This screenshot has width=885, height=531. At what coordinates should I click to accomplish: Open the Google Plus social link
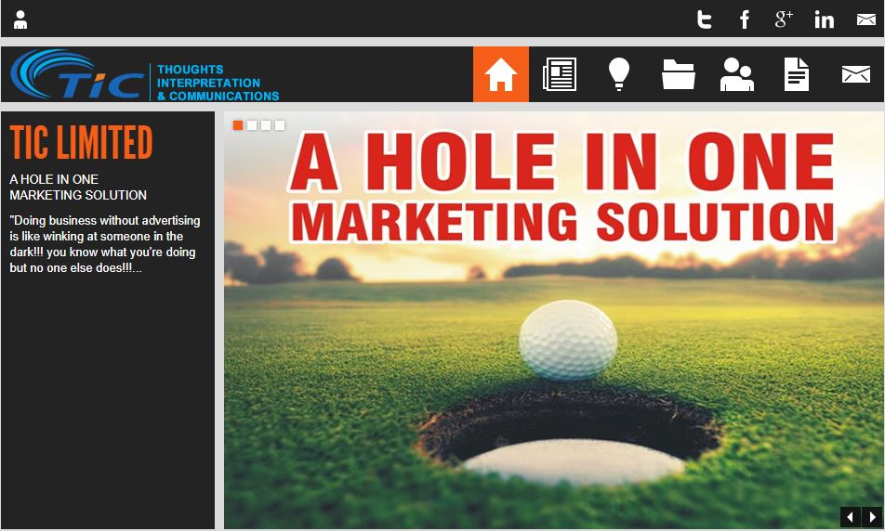pos(784,19)
